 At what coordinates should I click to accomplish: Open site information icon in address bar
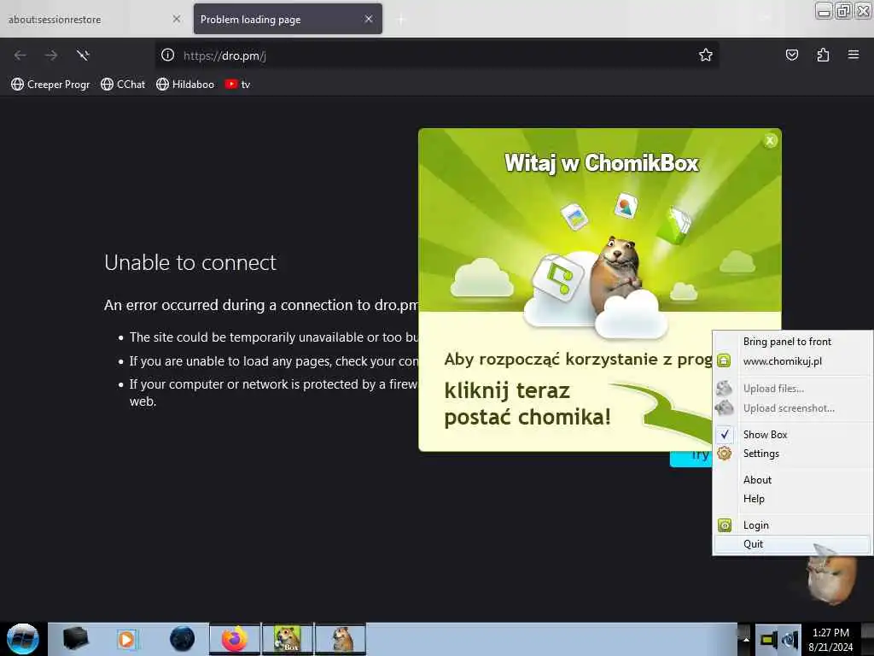[x=168, y=55]
